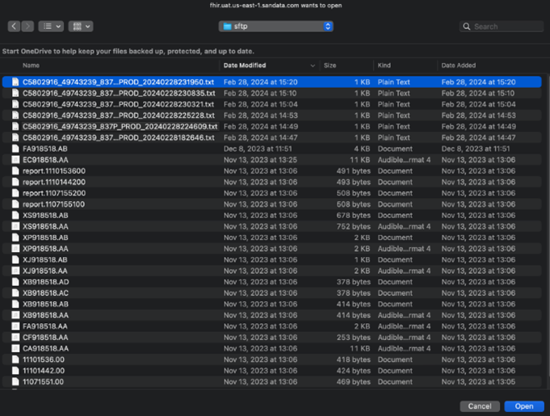This screenshot has width=550, height=416.
Task: Click the back navigation arrow
Action: coord(14,27)
